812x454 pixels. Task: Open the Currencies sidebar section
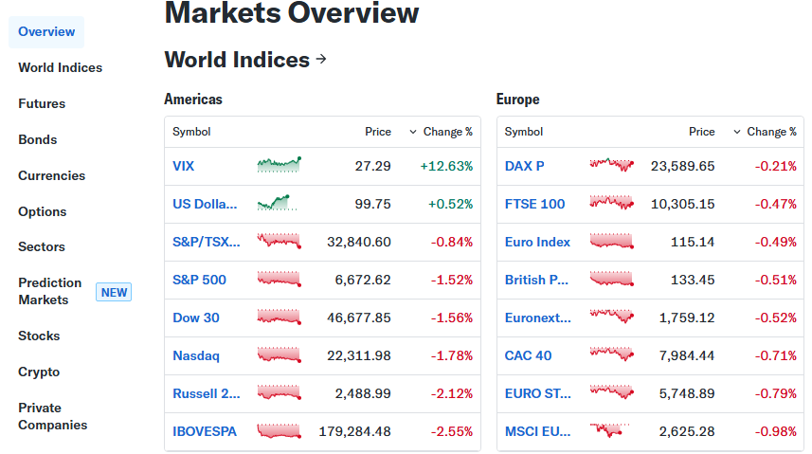tap(51, 175)
